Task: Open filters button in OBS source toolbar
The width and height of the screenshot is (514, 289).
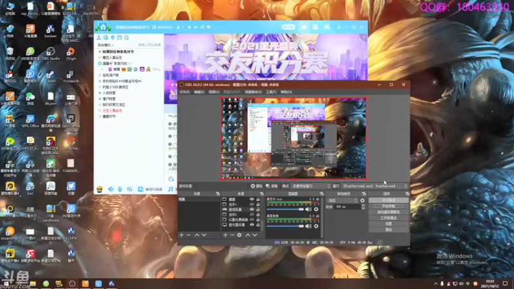Action: [x=272, y=186]
